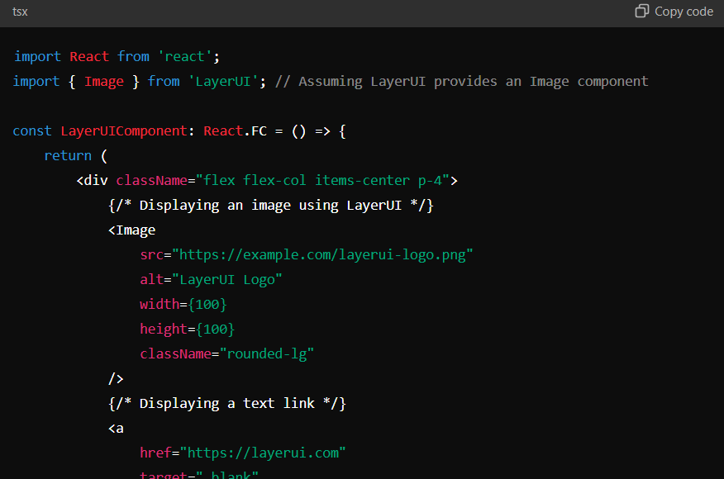The image size is (724, 479).
Task: Click the height={100} attribute
Action: point(188,329)
